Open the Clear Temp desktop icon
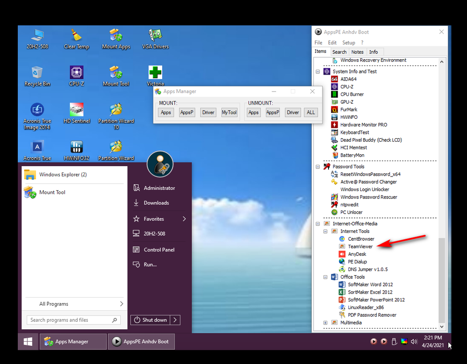467x364 pixels. [77, 39]
